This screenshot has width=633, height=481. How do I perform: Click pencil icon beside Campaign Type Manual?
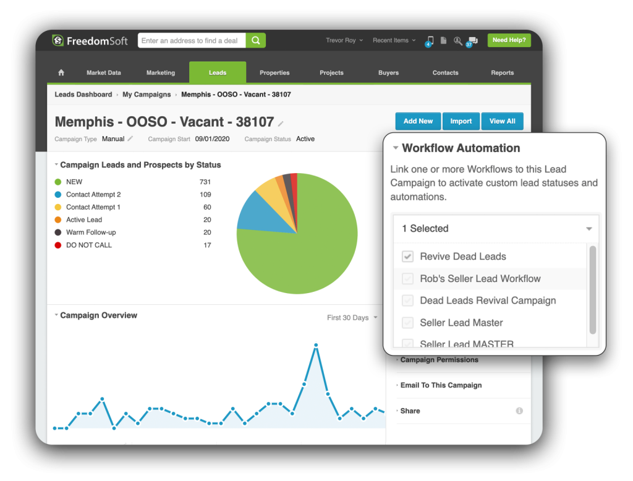pos(130,139)
